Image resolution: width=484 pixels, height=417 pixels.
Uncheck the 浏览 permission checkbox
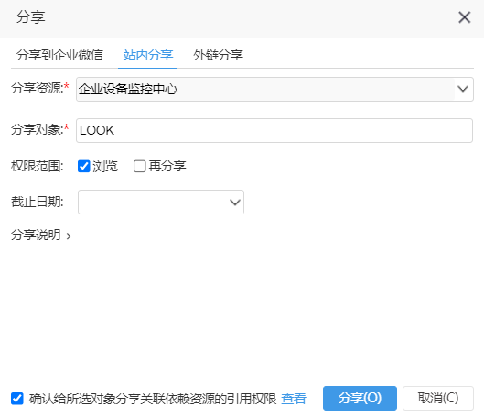(x=83, y=166)
